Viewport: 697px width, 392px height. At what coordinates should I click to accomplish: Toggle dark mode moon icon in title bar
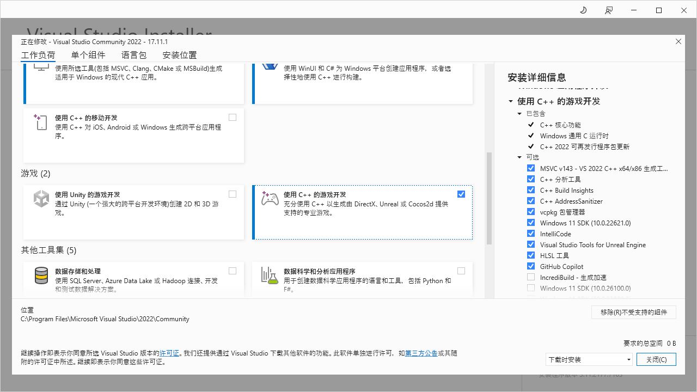[583, 10]
